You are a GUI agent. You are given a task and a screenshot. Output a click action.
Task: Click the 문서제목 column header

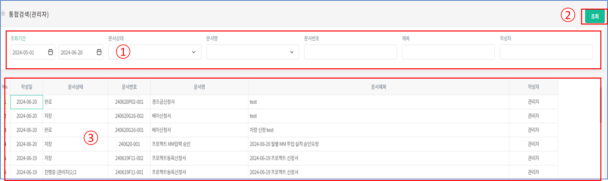(x=378, y=87)
